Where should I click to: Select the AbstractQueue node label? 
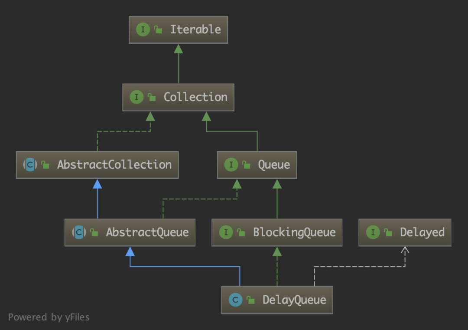[x=147, y=232]
